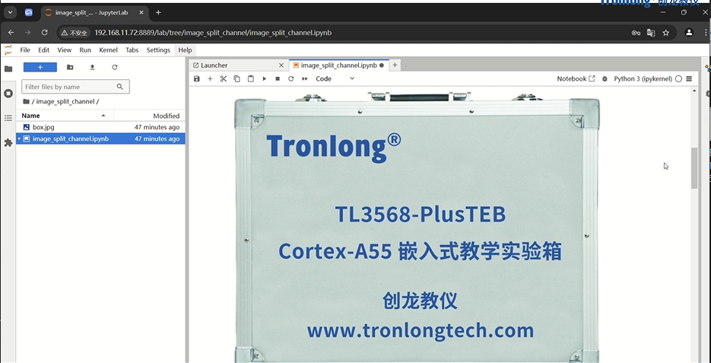
Task: Enable the debugger bug icon
Action: click(x=605, y=78)
